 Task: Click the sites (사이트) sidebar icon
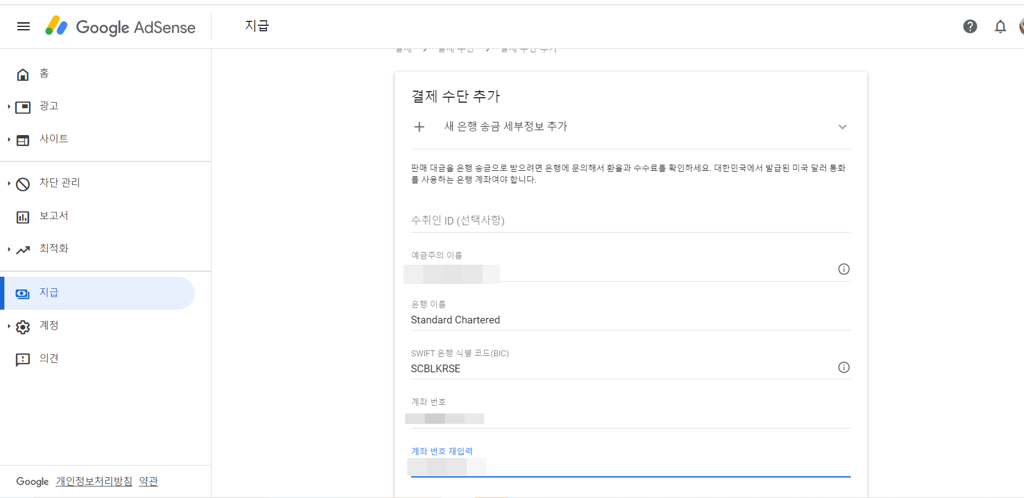pyautogui.click(x=23, y=140)
